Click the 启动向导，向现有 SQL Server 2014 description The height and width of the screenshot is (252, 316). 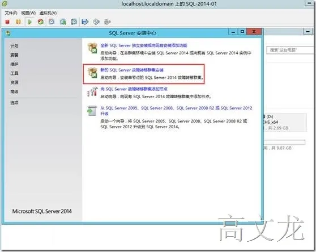pyautogui.click(x=156, y=96)
